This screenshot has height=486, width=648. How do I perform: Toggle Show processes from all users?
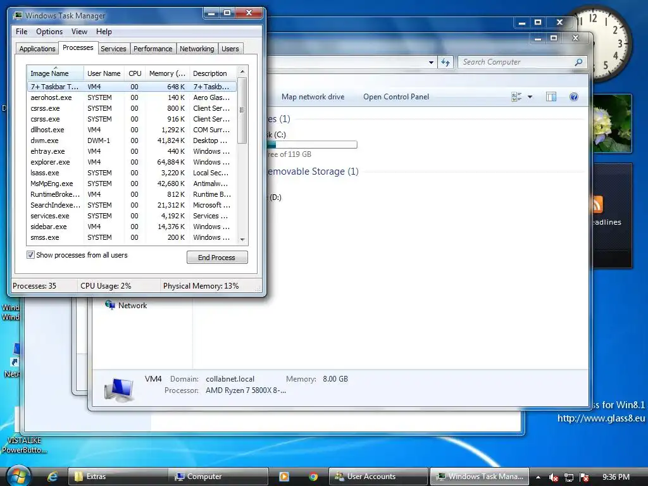click(30, 255)
